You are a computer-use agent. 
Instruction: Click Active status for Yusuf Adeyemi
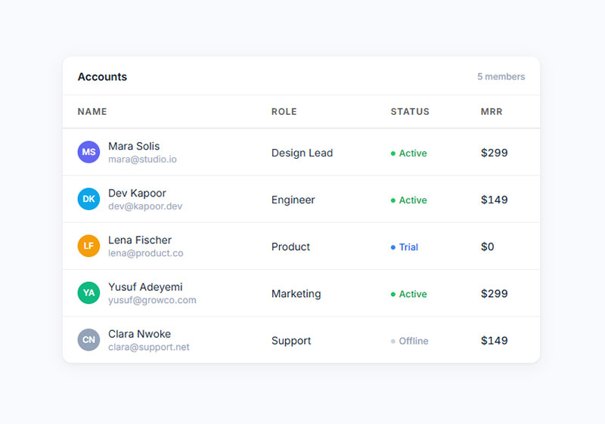[x=409, y=294]
